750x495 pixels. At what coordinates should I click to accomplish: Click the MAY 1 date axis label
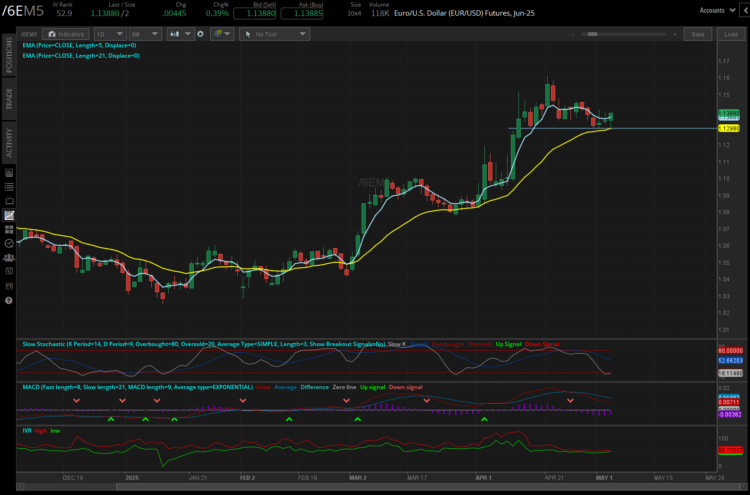tap(604, 478)
